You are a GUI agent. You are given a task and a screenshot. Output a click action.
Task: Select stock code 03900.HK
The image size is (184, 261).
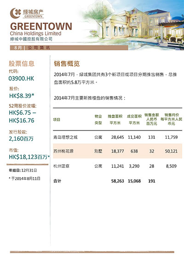[x=21, y=78]
